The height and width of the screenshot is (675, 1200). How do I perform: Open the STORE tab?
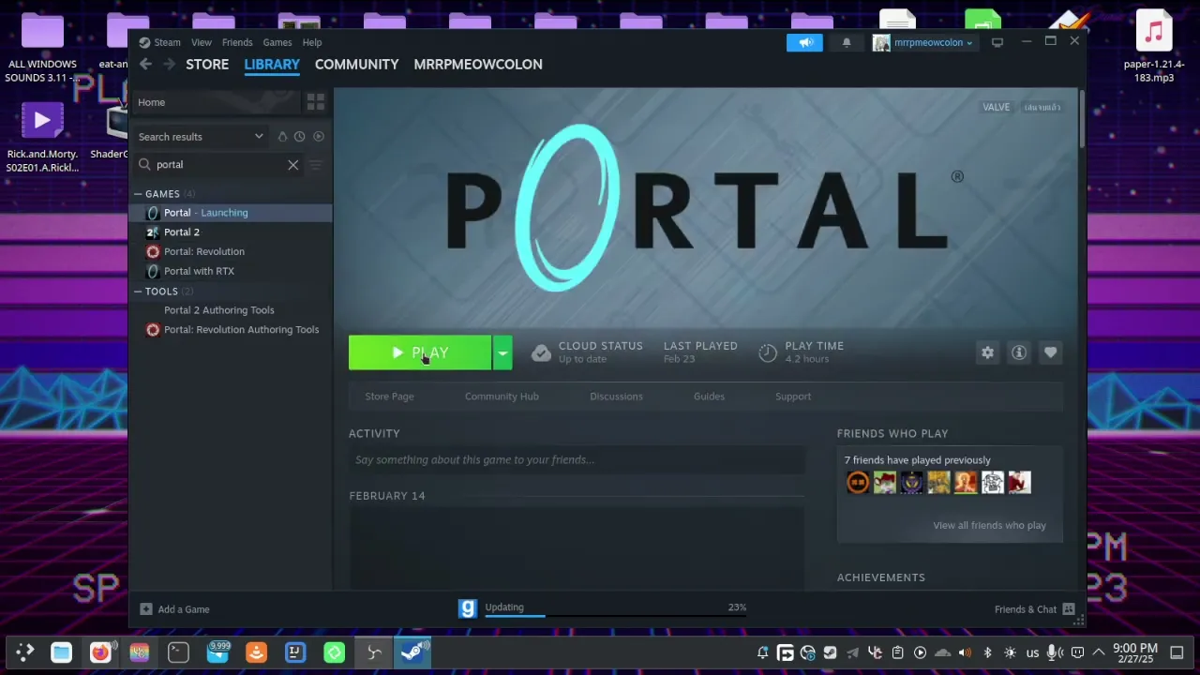[x=207, y=64]
